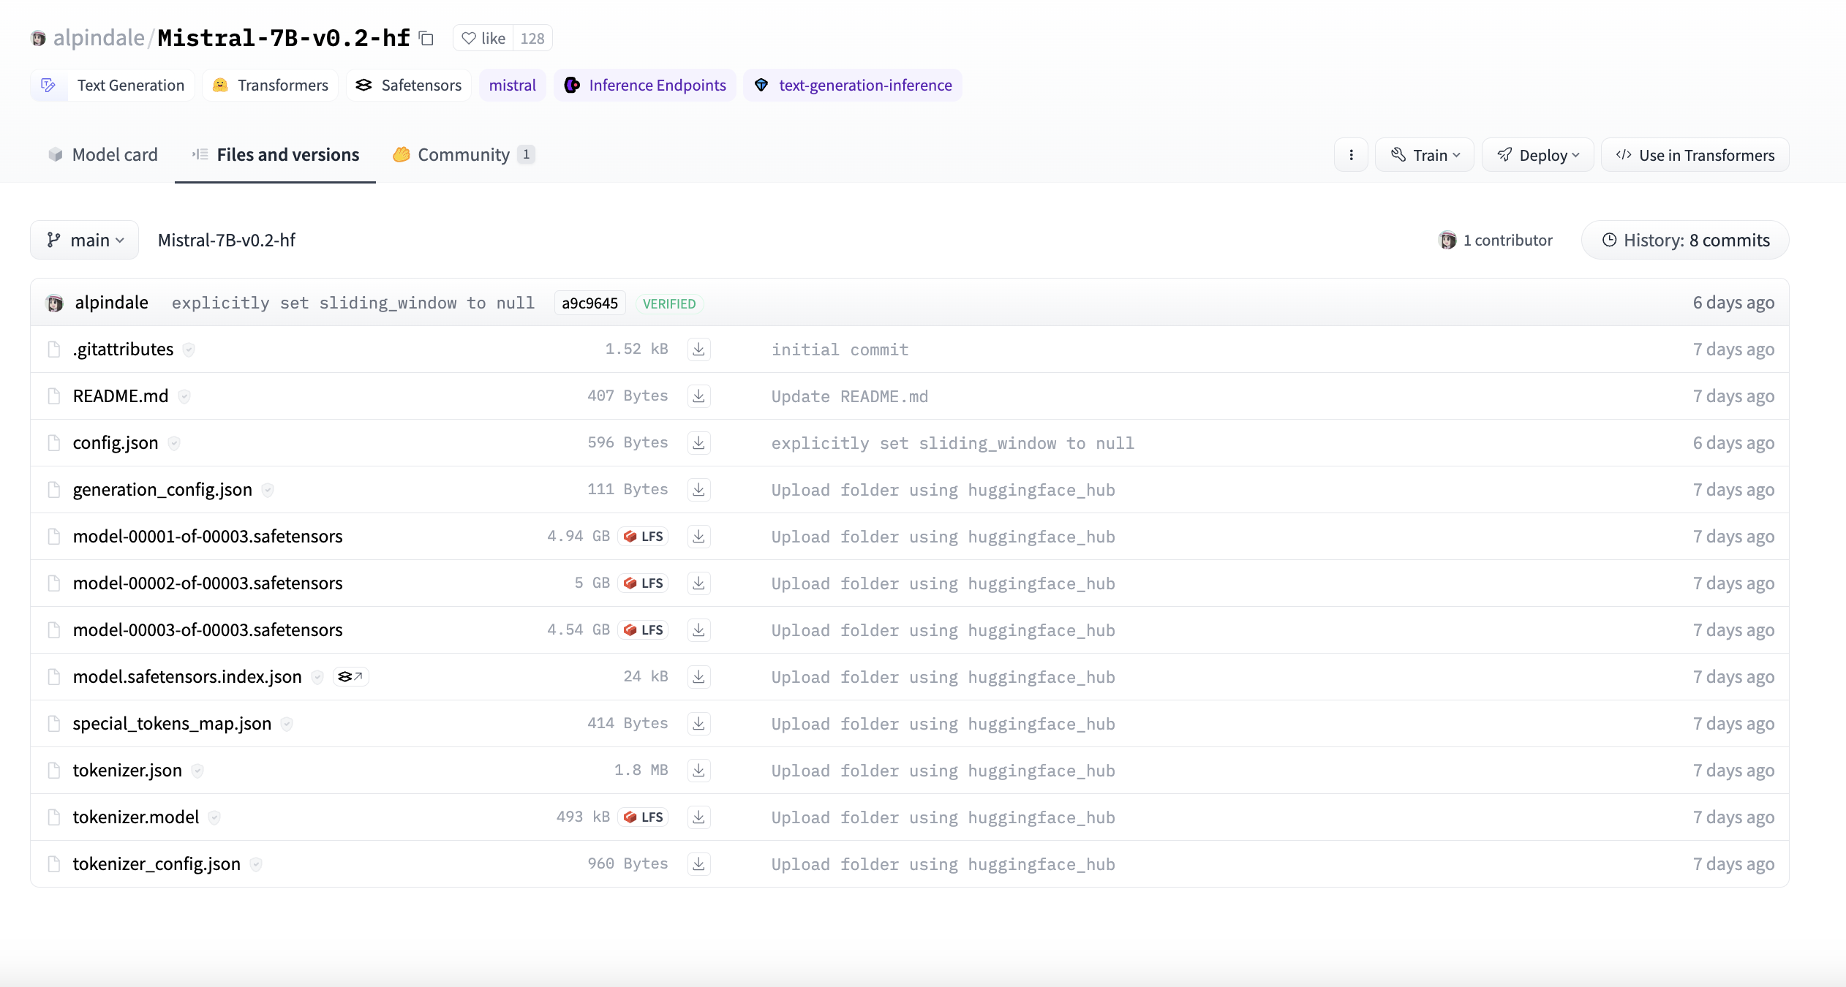This screenshot has height=987, width=1846.
Task: Open the main branch dropdown
Action: click(x=83, y=239)
